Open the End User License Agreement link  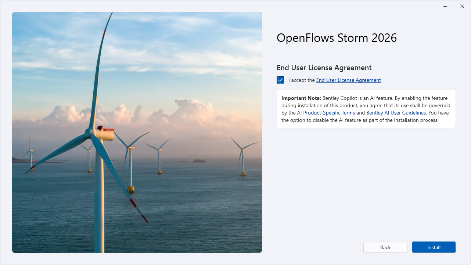pyautogui.click(x=348, y=80)
